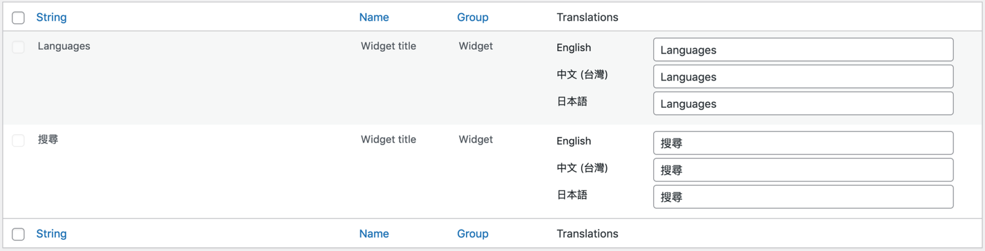This screenshot has width=985, height=251.
Task: Click the Group link in the footer row
Action: (x=472, y=234)
